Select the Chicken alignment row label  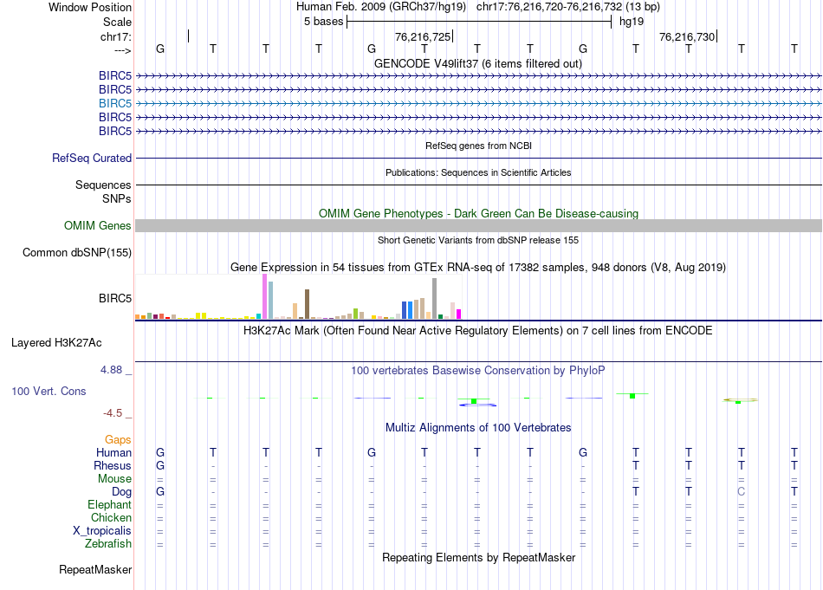click(x=111, y=517)
